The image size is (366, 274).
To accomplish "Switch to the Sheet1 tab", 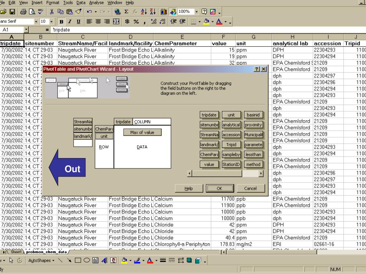I will 16,252.
